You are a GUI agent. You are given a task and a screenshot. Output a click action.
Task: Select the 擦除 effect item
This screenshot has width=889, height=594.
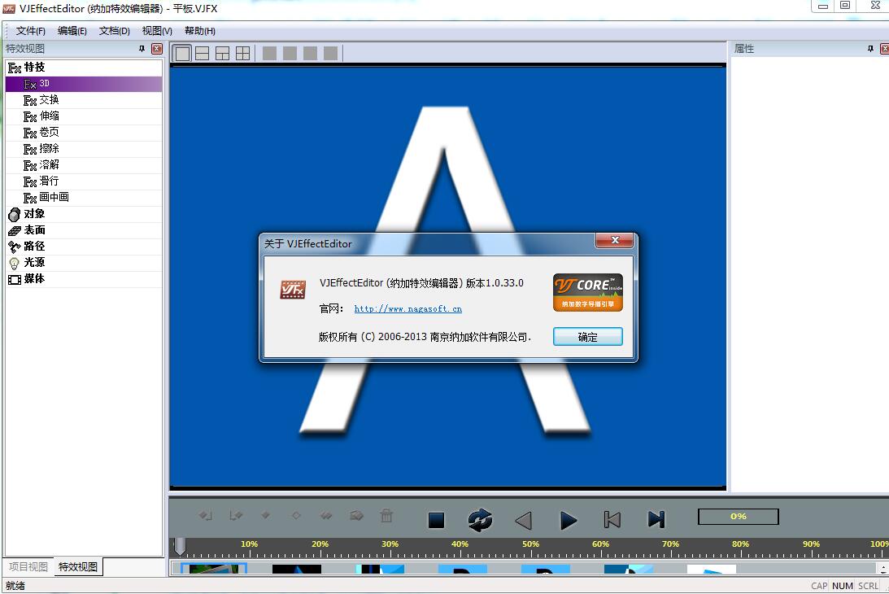point(84,149)
